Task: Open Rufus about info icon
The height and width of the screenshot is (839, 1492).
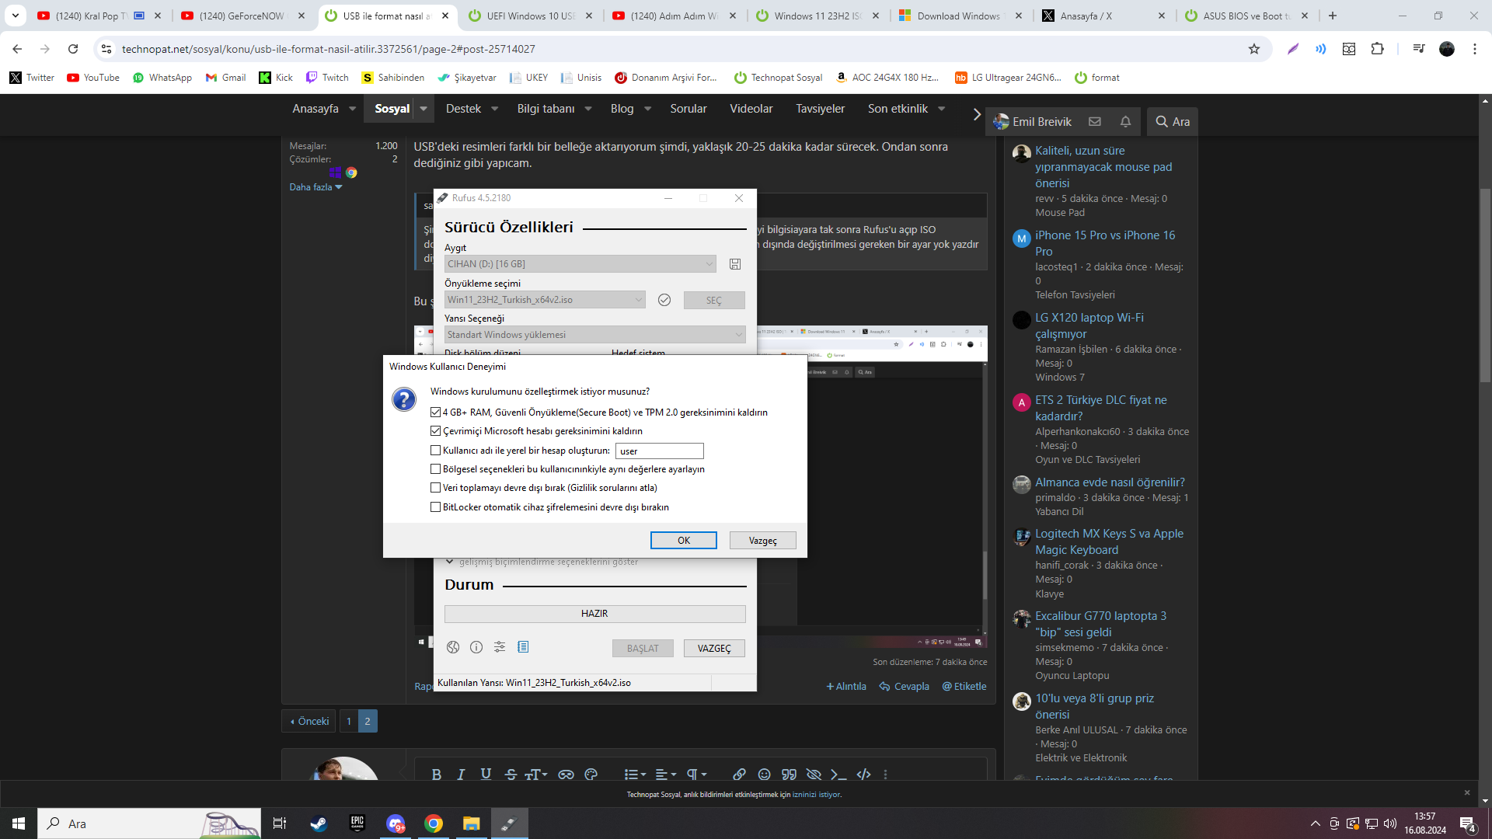Action: (476, 647)
